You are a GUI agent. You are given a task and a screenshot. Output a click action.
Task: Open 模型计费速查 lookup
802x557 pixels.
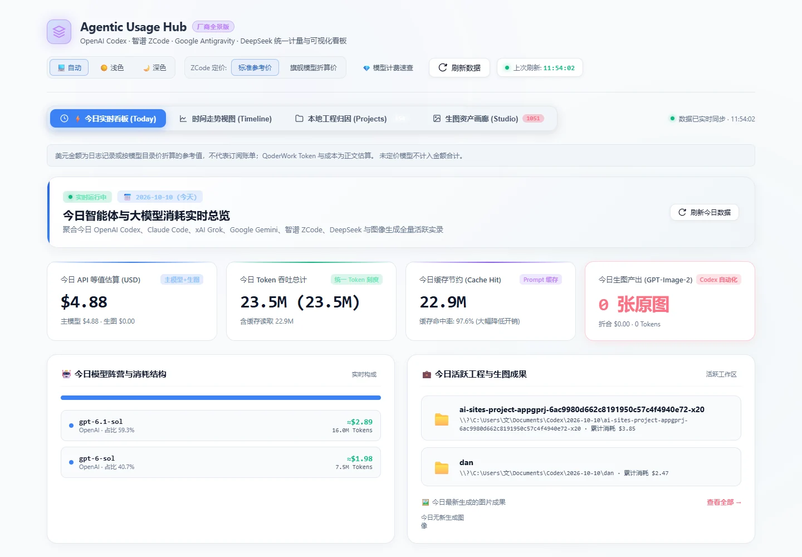[388, 68]
